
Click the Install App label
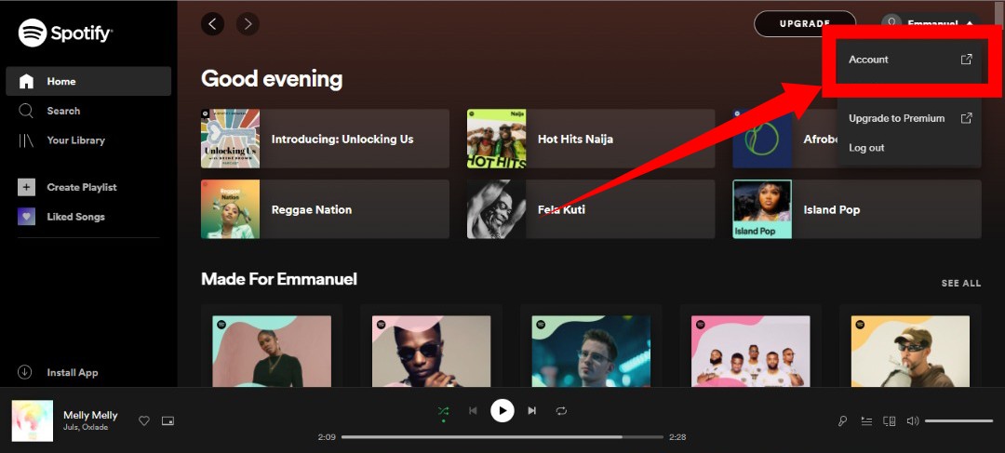point(73,372)
